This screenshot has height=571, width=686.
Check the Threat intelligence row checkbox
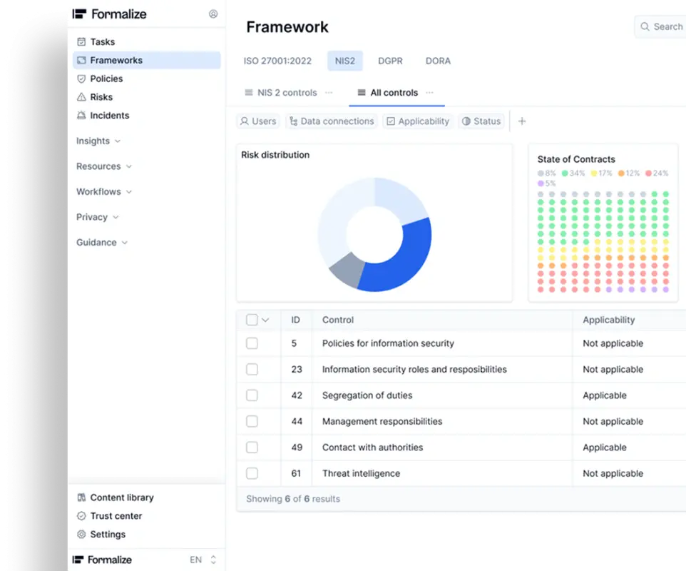(x=252, y=473)
